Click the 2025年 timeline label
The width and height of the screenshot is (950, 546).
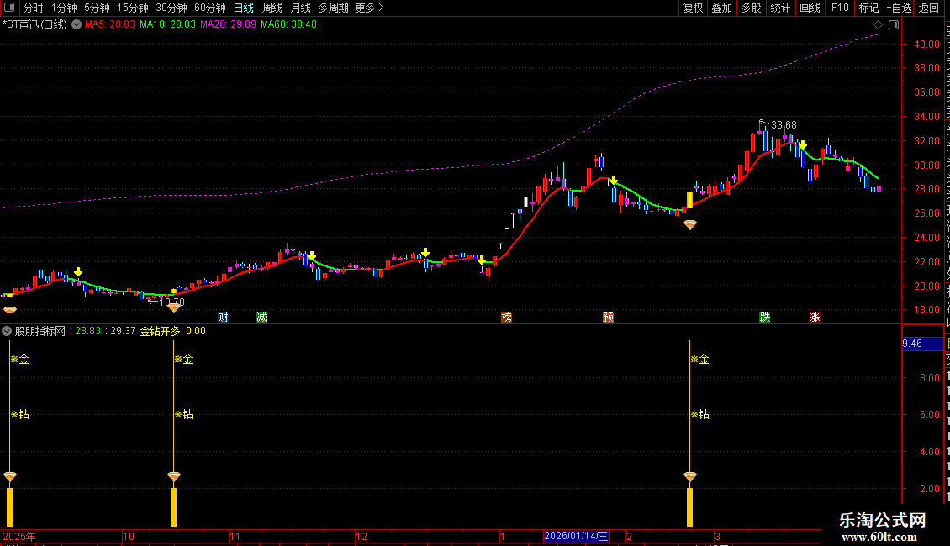click(x=18, y=536)
